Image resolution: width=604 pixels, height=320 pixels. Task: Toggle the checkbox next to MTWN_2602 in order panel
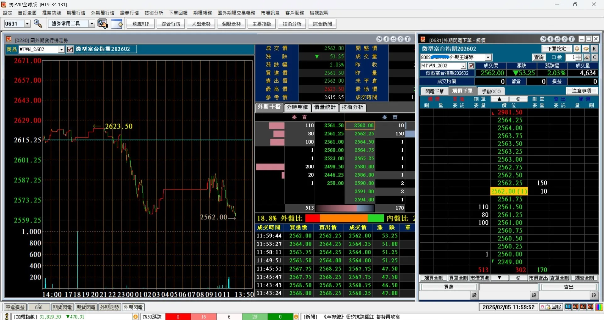[x=471, y=66]
